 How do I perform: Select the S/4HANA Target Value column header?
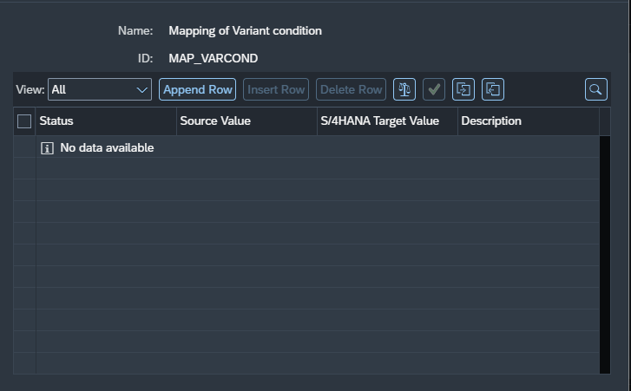pos(387,121)
